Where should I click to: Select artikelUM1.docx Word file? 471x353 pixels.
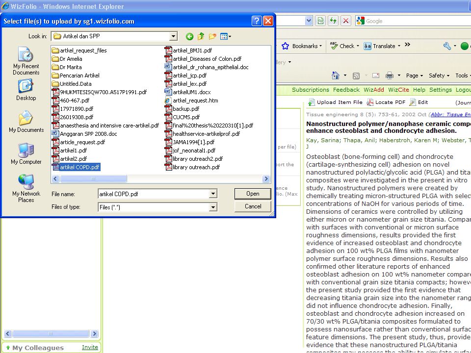pyautogui.click(x=188, y=92)
